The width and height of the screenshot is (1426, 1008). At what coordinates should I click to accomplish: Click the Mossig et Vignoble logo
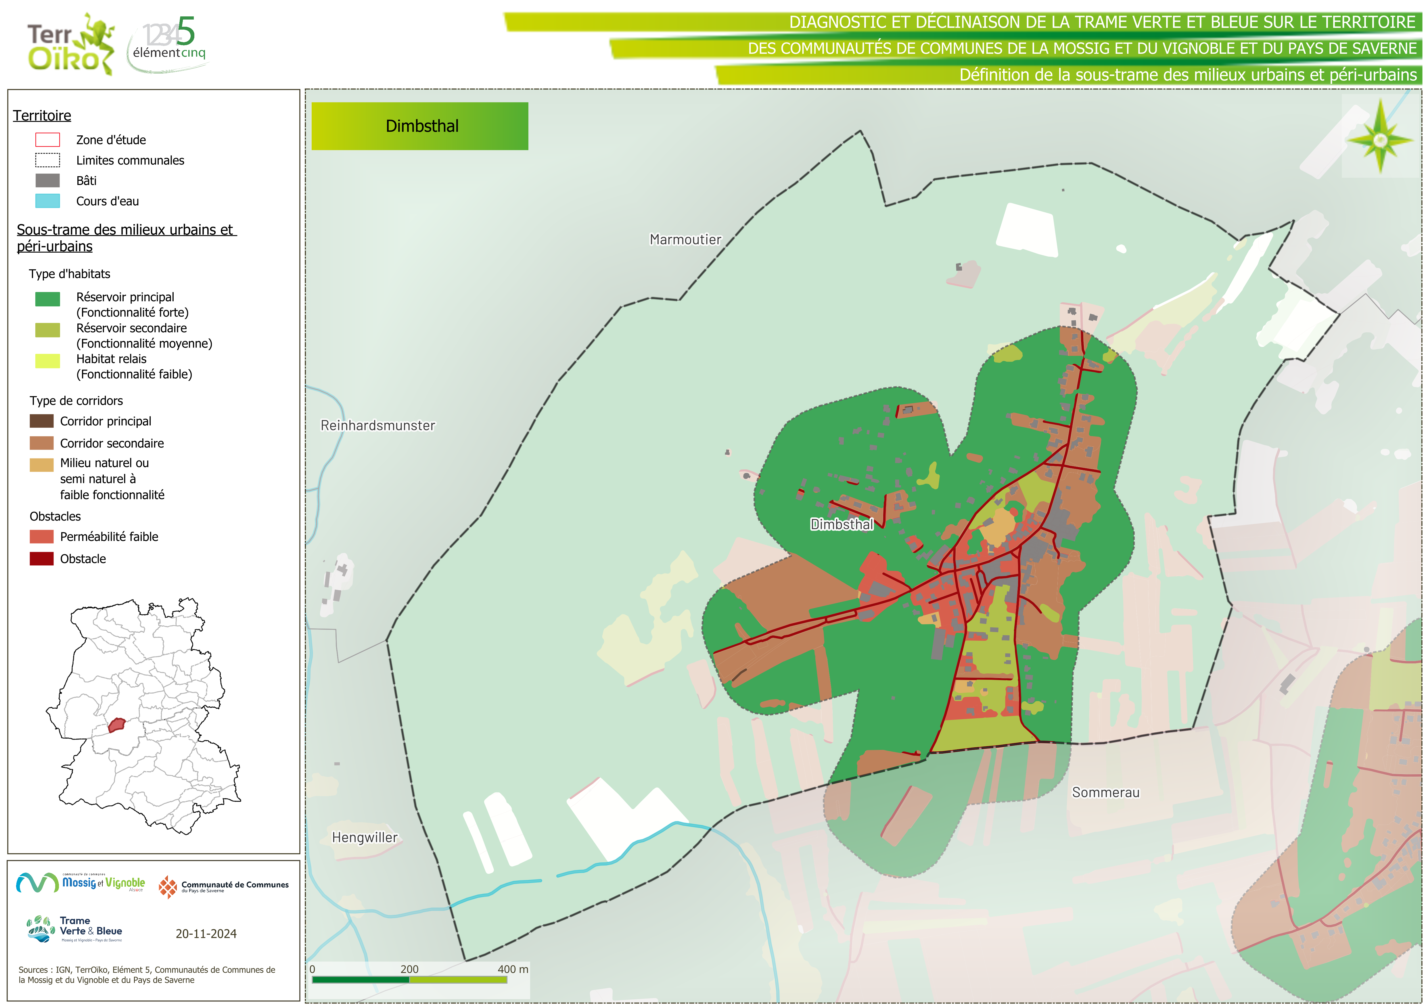click(x=81, y=883)
